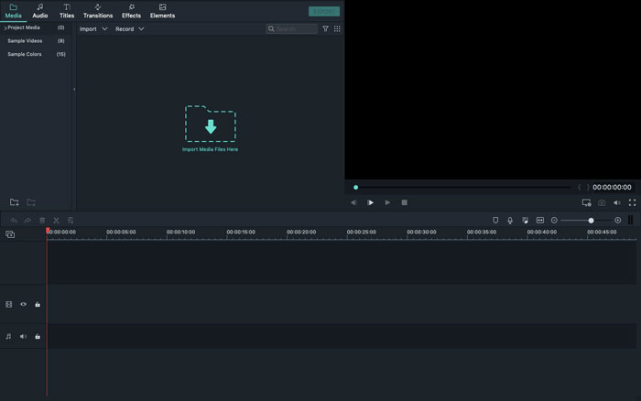Click the trash Delete icon

click(42, 221)
